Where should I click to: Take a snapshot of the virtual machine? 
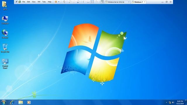click(x=70, y=2)
